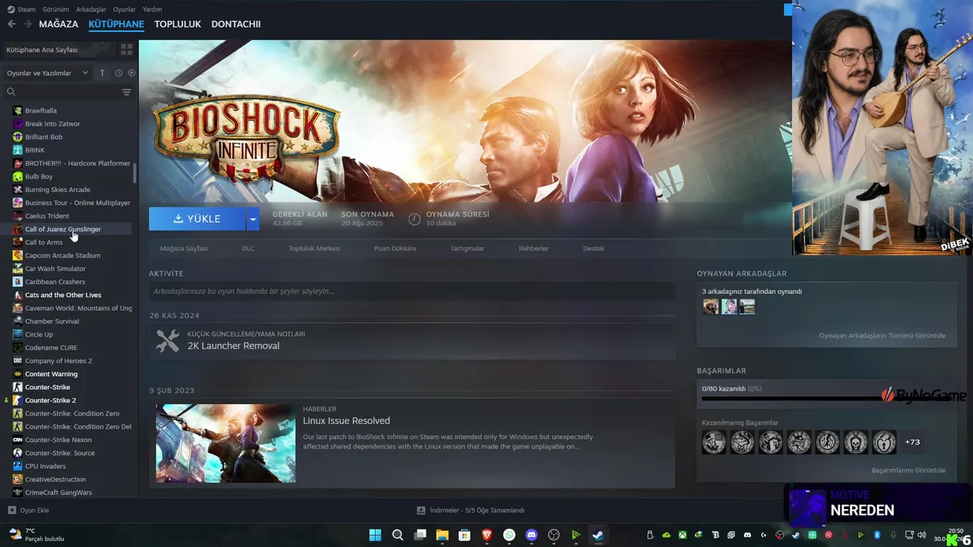Open Linux Issue Resolved news headline
This screenshot has height=547, width=973.
(x=346, y=421)
